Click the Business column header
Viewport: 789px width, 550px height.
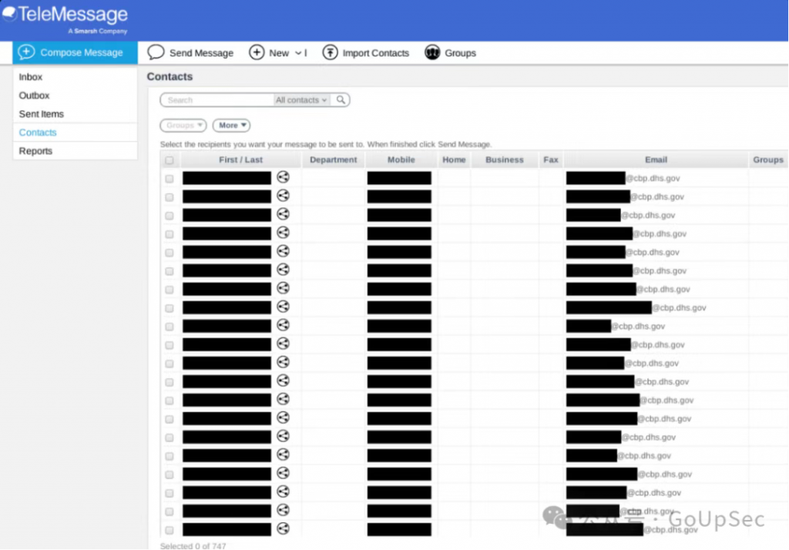pos(504,159)
